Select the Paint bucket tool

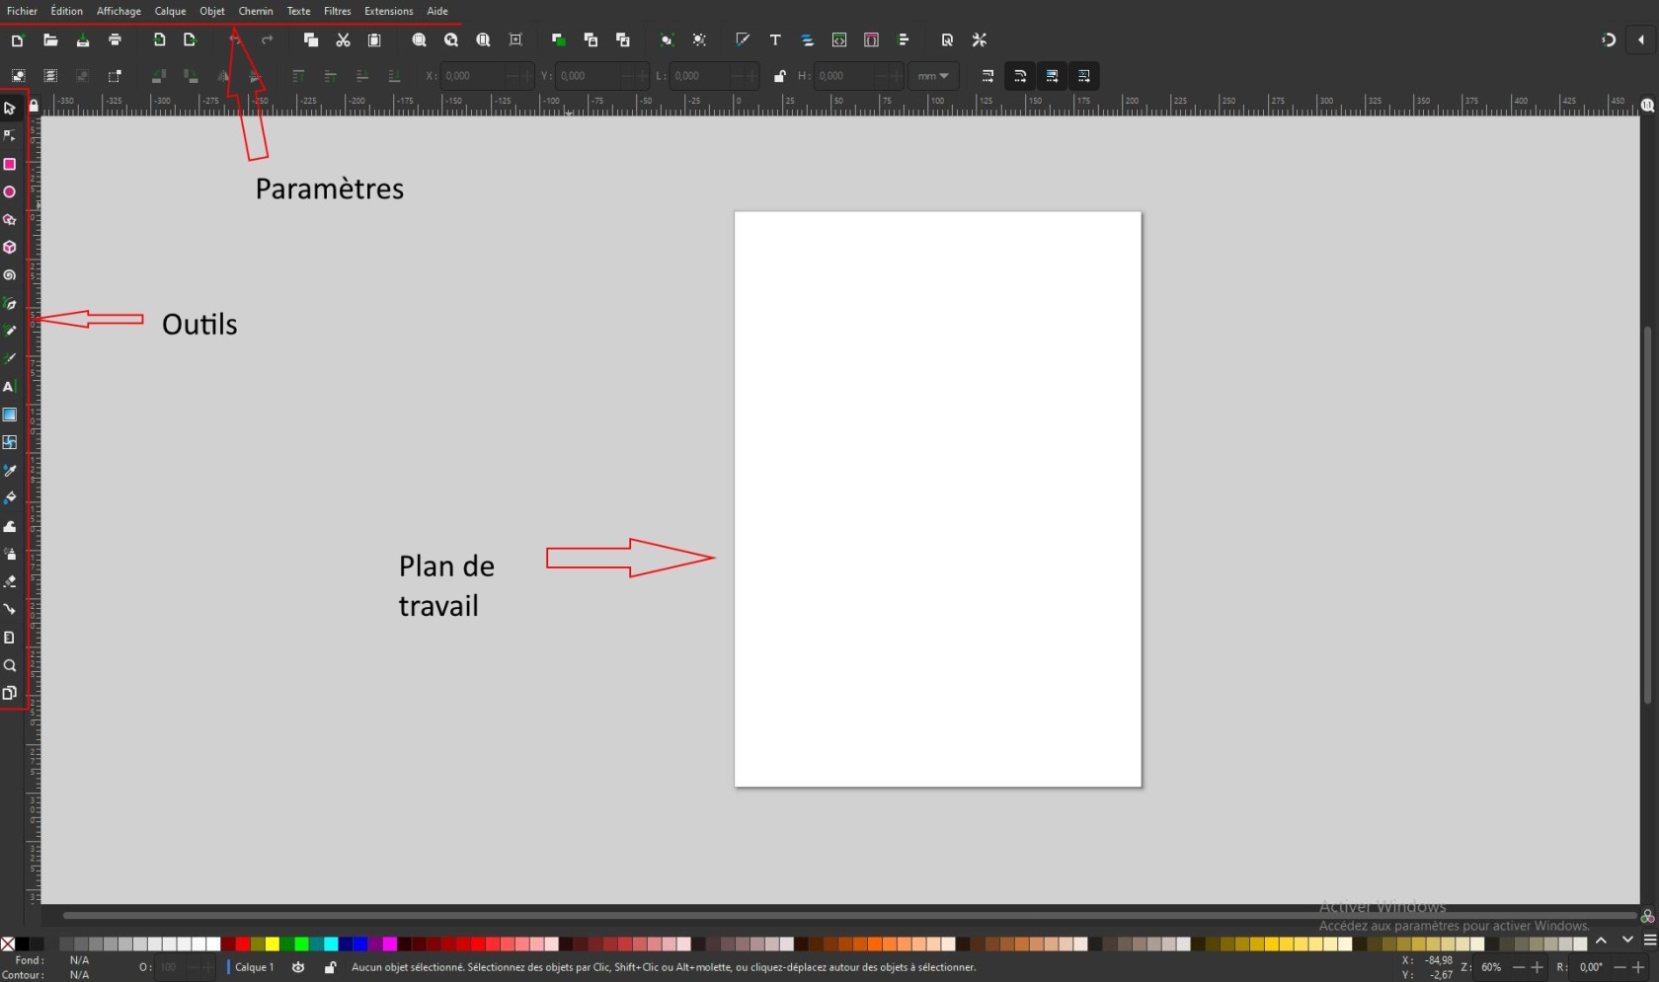(x=10, y=497)
